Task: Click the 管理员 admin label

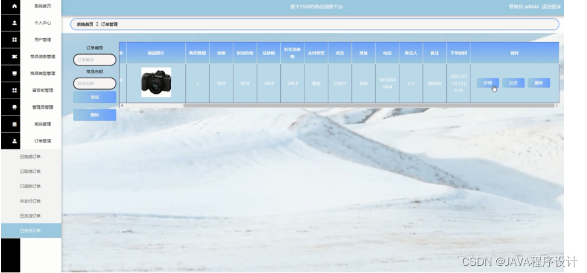Action: click(x=524, y=7)
